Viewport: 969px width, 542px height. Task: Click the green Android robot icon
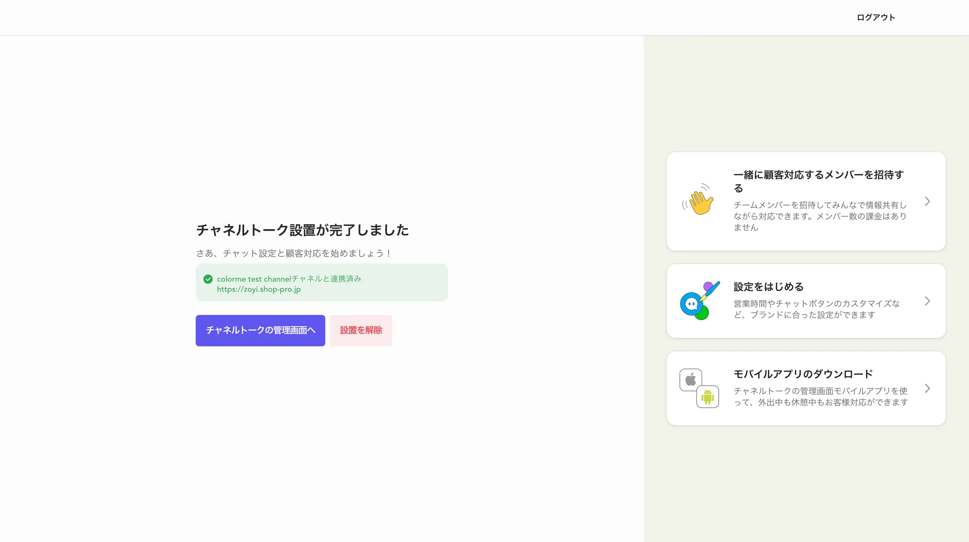pyautogui.click(x=707, y=397)
